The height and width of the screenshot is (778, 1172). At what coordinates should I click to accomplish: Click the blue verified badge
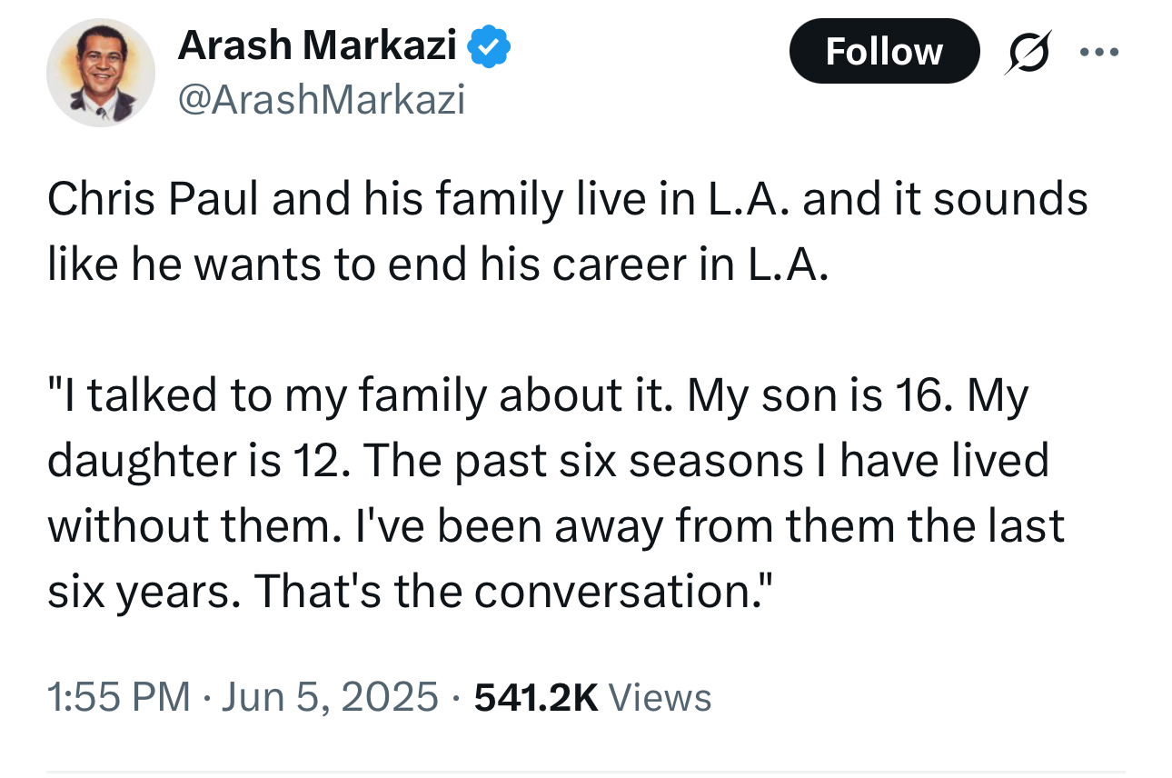[489, 46]
